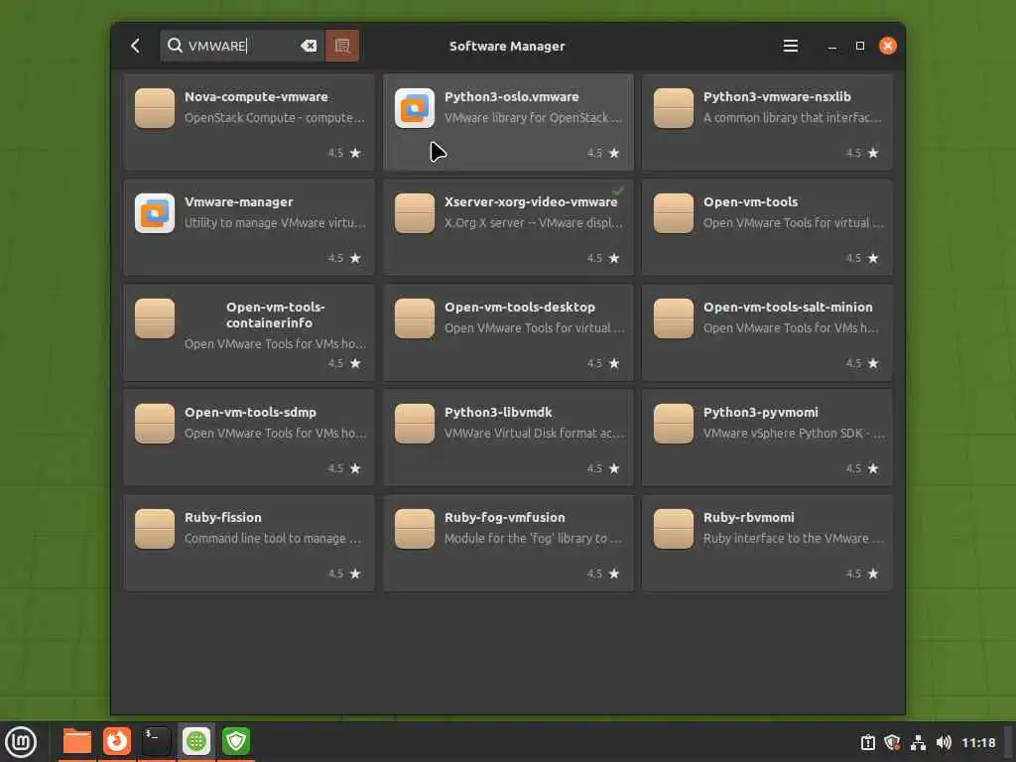Viewport: 1016px width, 762px height.
Task: Select Open-vm-tools-salt-minion title text
Action: coord(788,308)
